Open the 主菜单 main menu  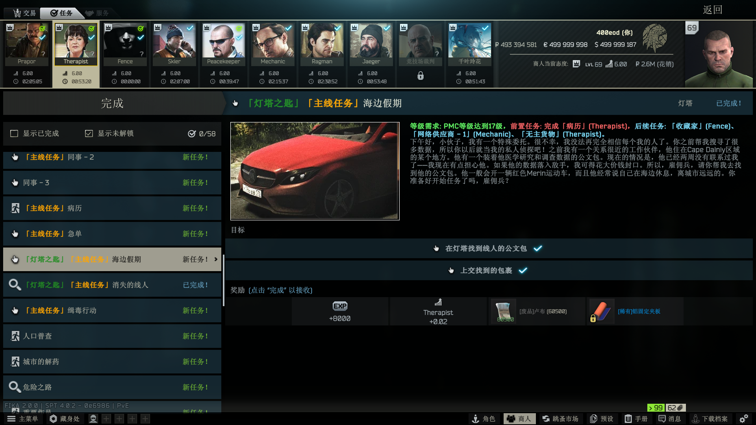(x=23, y=419)
